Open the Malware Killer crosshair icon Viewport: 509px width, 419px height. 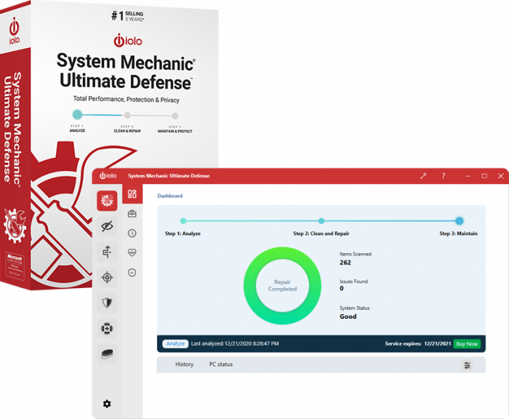107,277
